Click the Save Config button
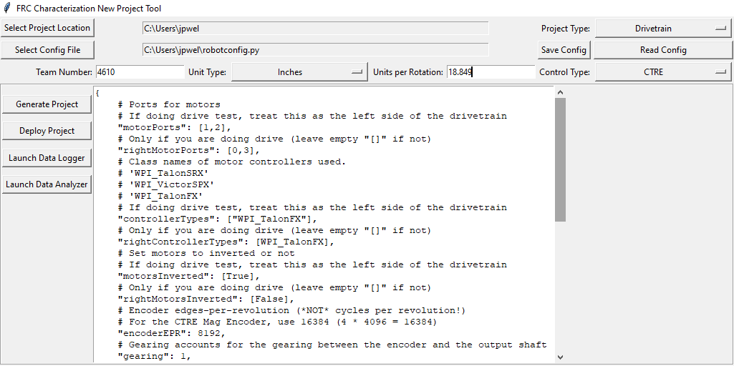734x366 pixels. [564, 50]
